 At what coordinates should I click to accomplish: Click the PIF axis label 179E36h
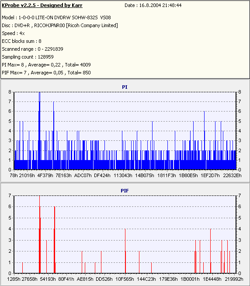pyautogui.click(x=169, y=279)
